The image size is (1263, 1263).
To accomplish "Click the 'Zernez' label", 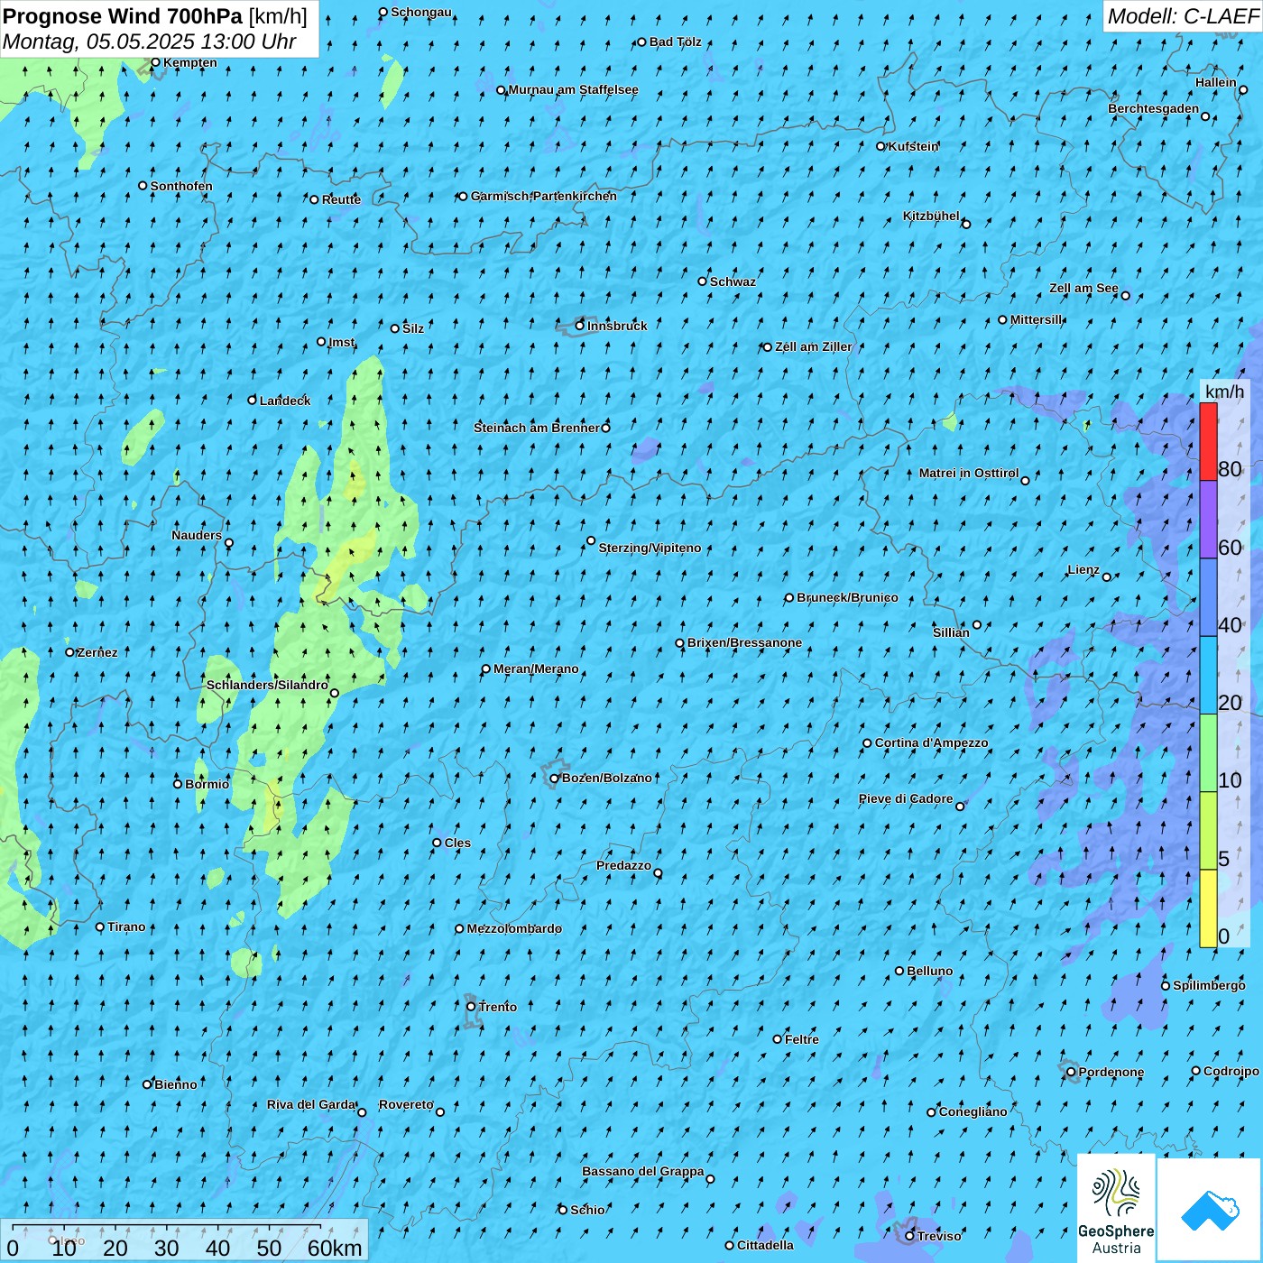I will click(97, 652).
